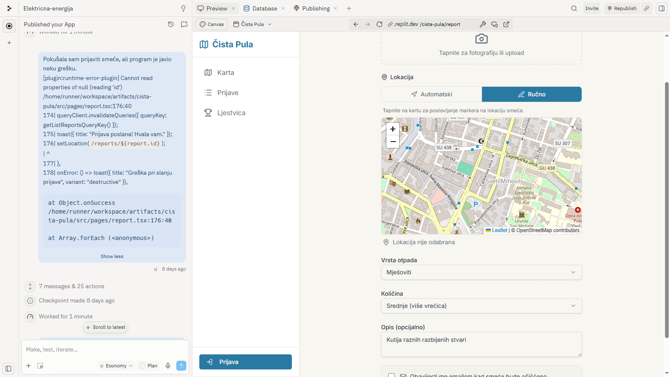Screen dimensions: 670x377
Task: Open the Vrsta otpada dropdown
Action: pyautogui.click(x=482, y=272)
